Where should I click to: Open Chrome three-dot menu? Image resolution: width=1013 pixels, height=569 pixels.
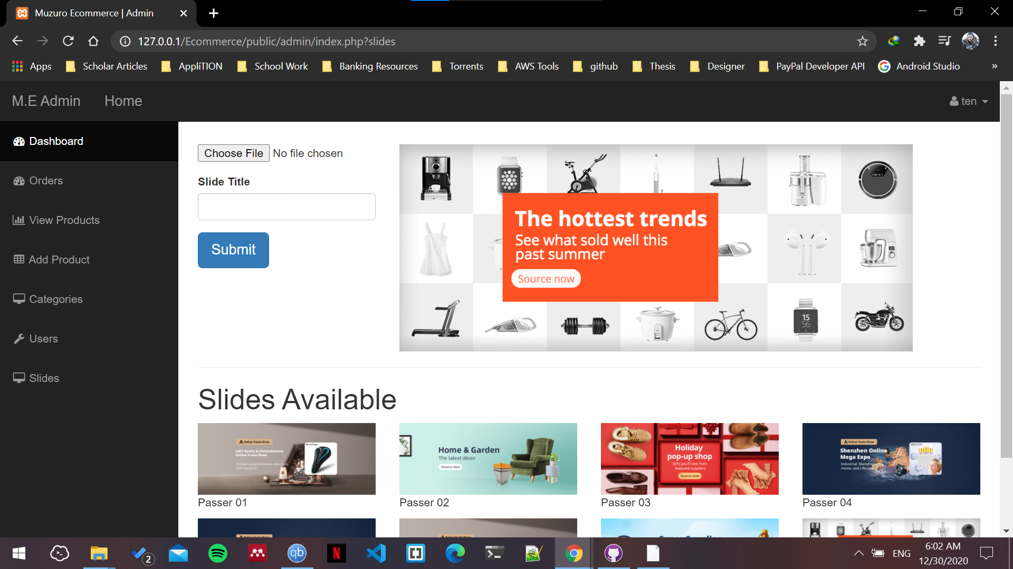[x=995, y=41]
